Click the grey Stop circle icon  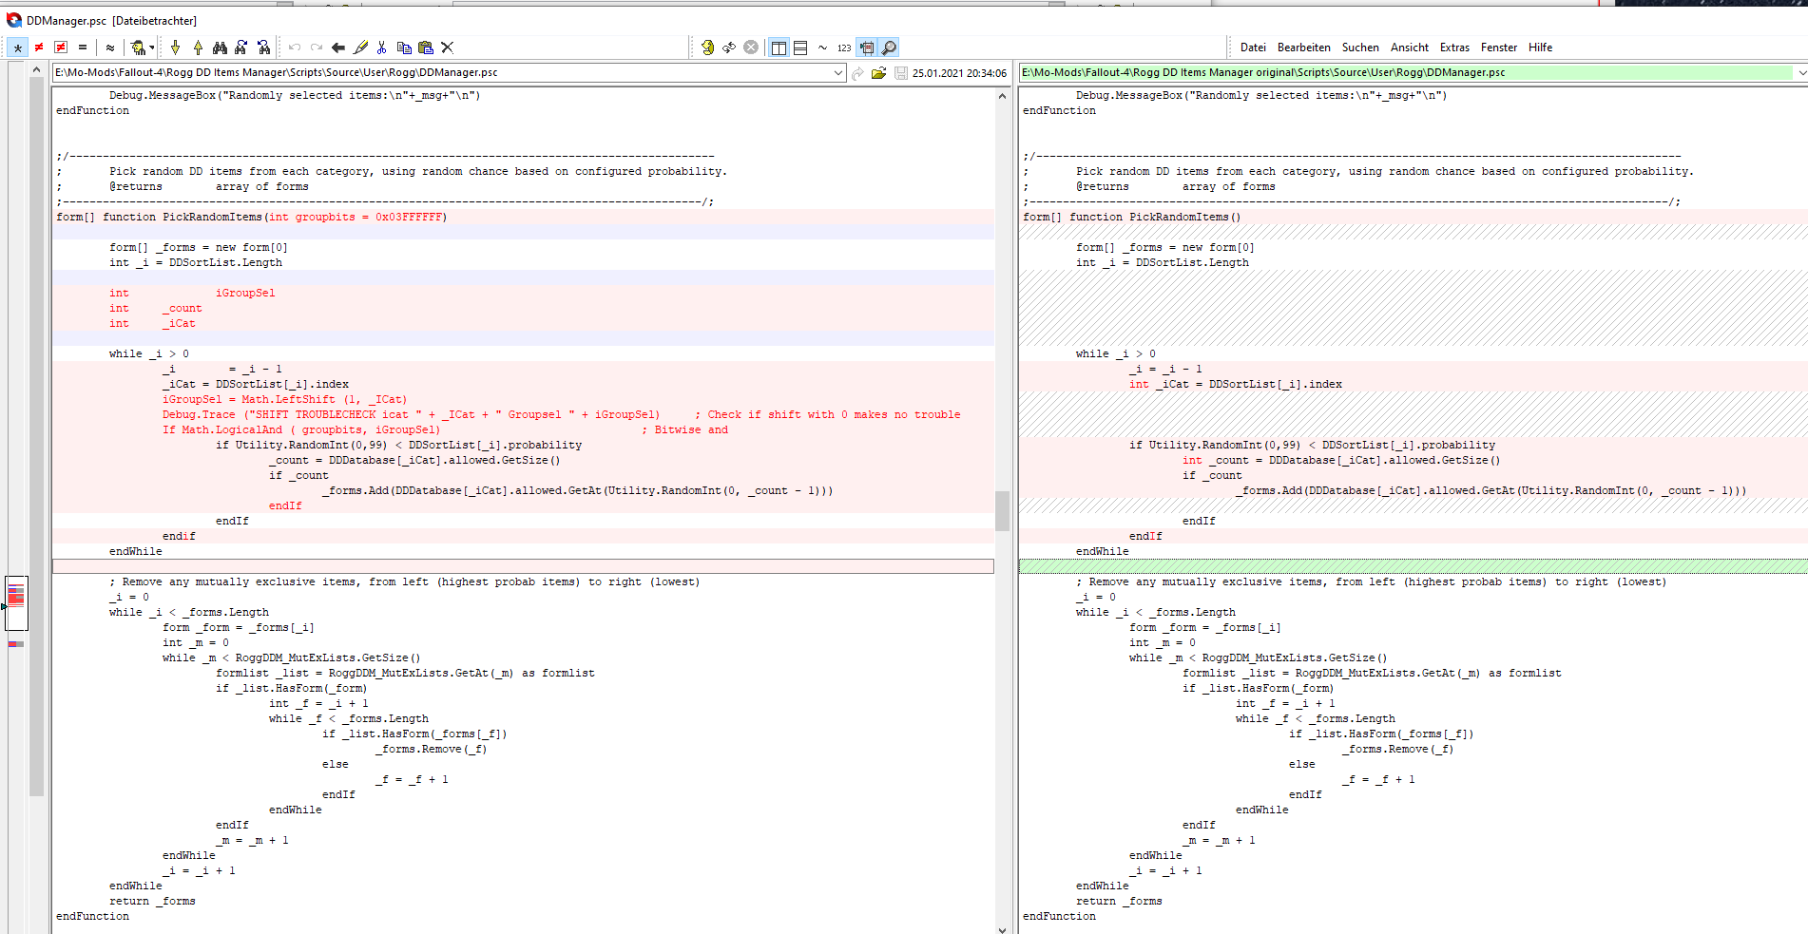click(x=751, y=48)
